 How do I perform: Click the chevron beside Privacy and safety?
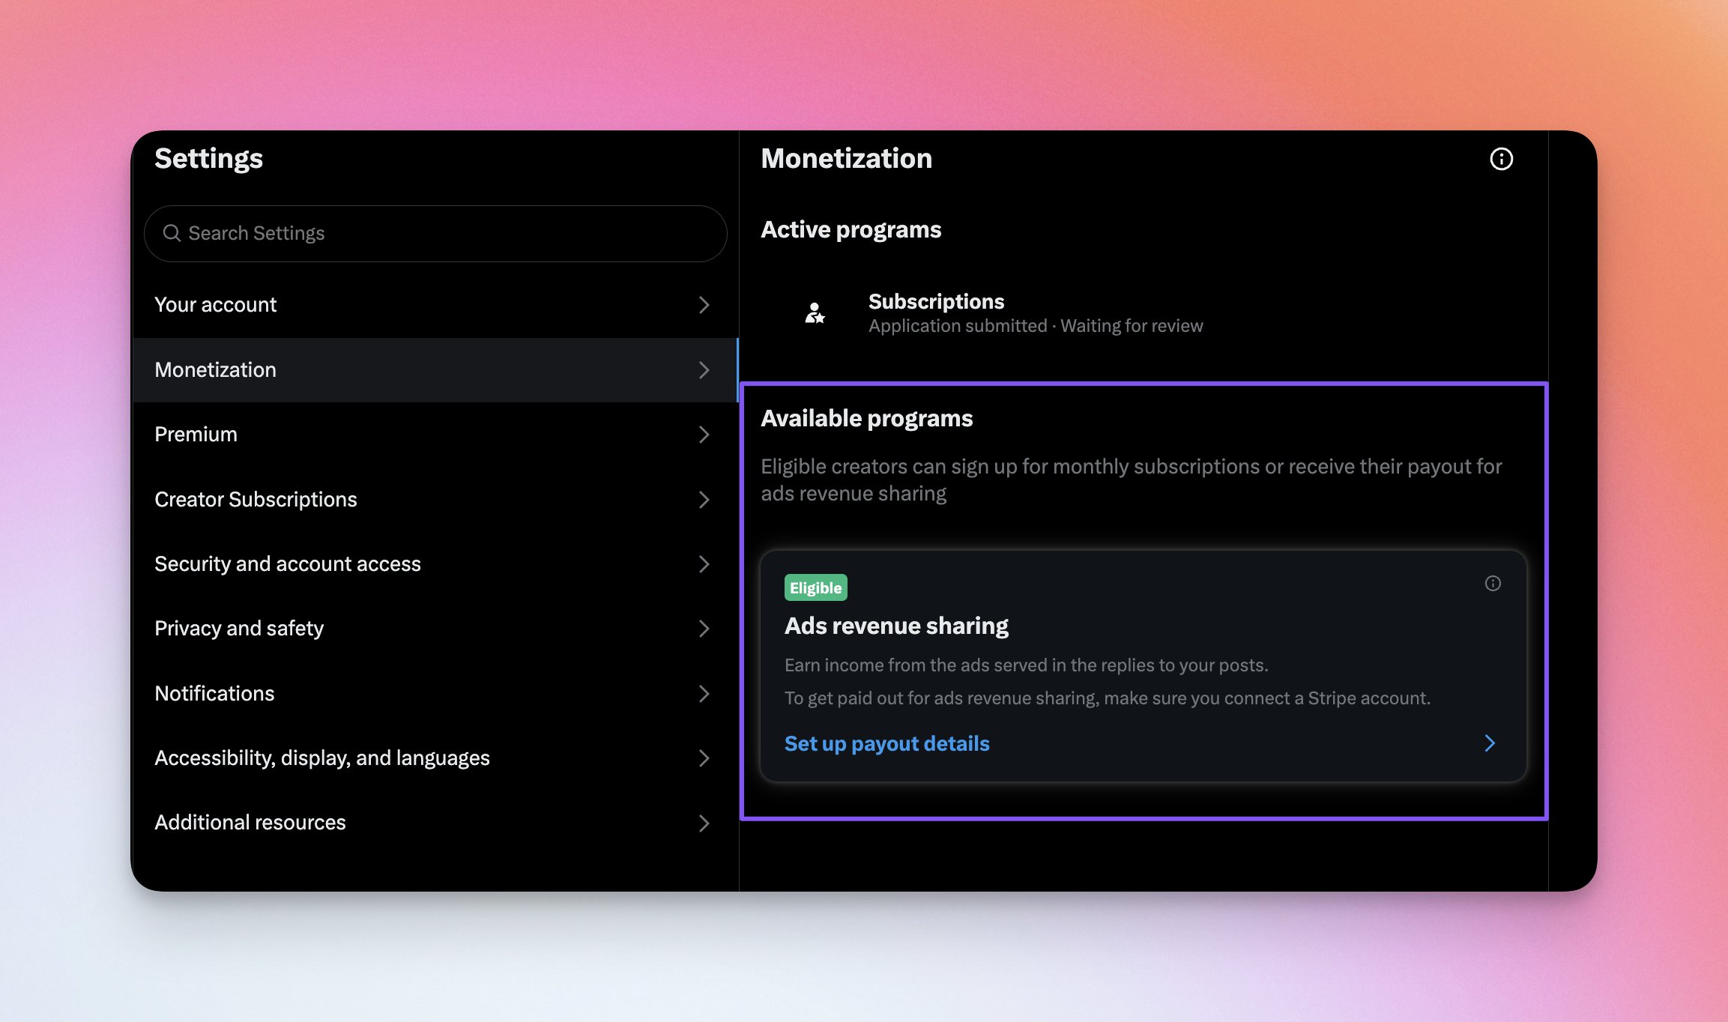tap(704, 629)
